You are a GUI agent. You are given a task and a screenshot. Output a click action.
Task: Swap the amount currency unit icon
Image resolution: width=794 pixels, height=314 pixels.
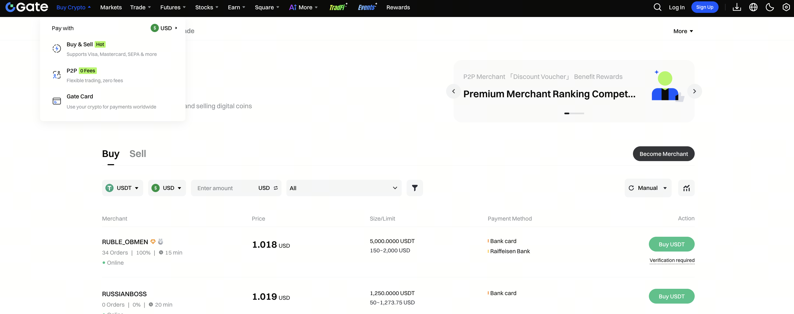pos(275,188)
